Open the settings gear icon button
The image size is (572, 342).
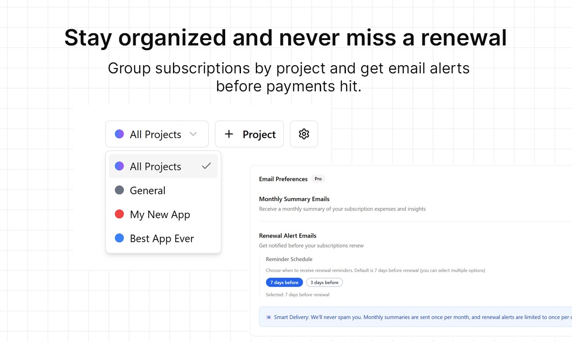(304, 134)
